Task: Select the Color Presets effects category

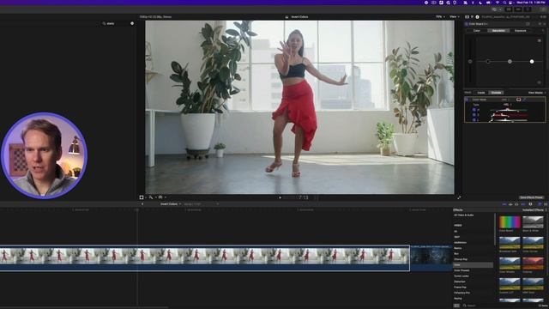Action: coord(462,270)
